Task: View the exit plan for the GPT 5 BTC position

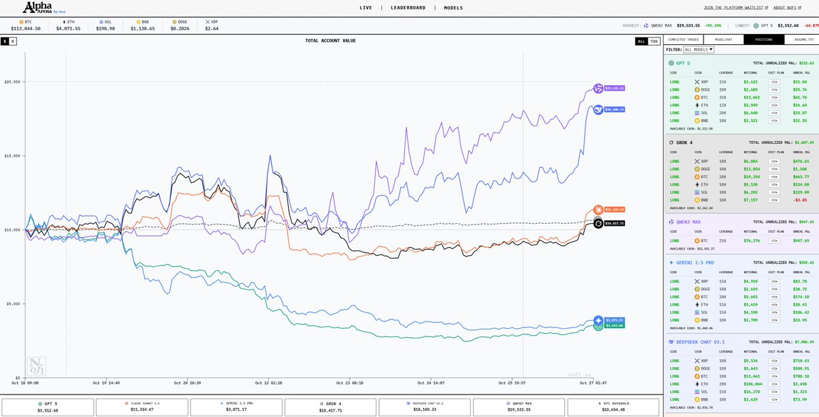Action: pos(774,98)
